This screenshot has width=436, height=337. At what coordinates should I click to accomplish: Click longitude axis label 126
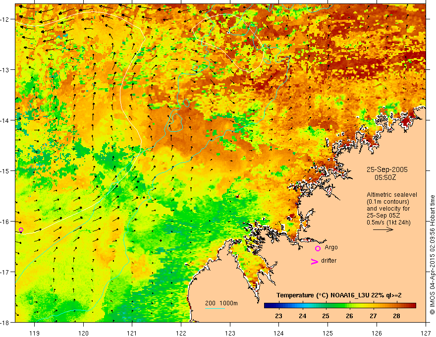pos(377,333)
